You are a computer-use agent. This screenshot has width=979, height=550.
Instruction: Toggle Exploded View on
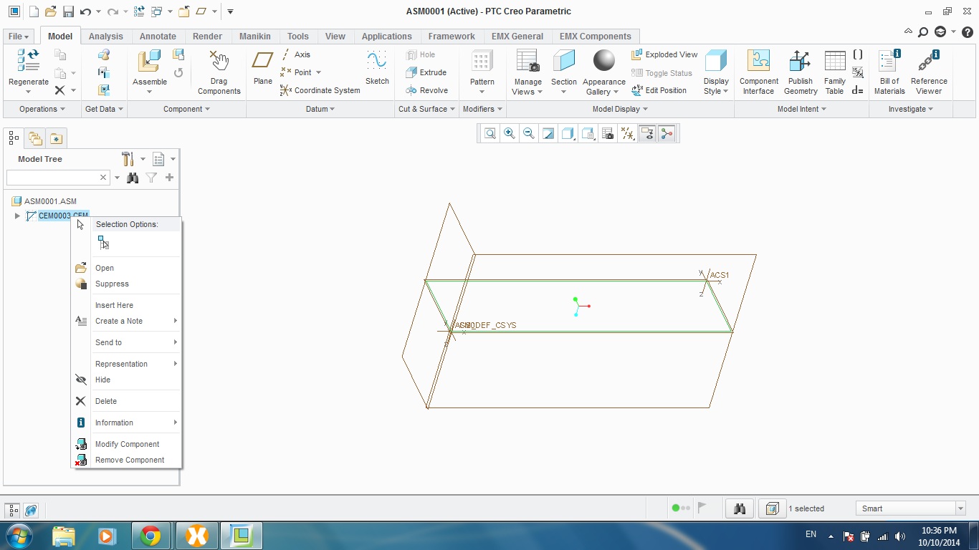(664, 54)
